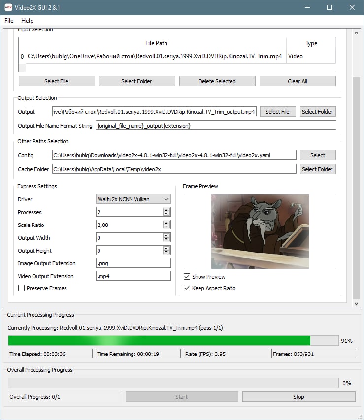Click the Clear All button
The image size is (364, 420).
pos(298,81)
